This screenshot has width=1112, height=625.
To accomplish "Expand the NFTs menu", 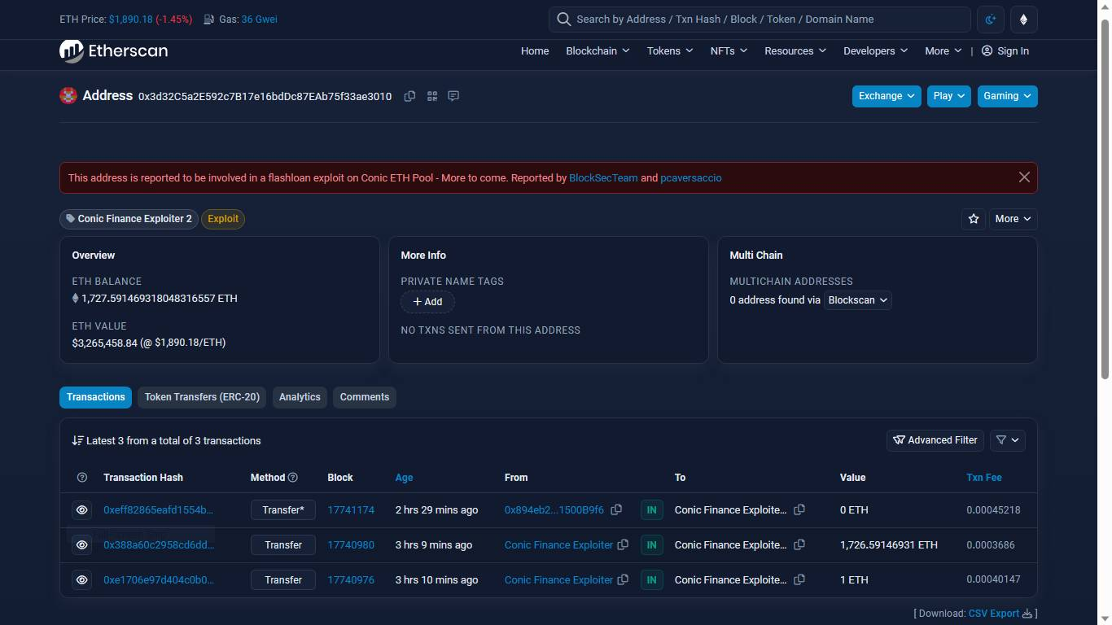I will (729, 51).
